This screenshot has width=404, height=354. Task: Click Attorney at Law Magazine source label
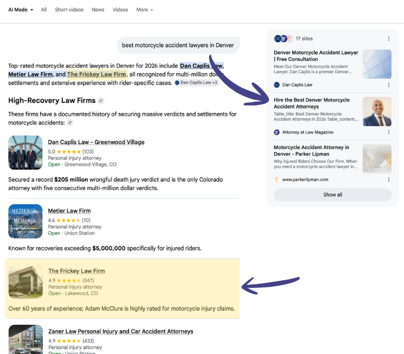(x=308, y=132)
